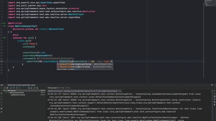Click the .uri("/demo") call
Image resolution: width=216 pixels, height=121 pixels.
click(x=30, y=44)
